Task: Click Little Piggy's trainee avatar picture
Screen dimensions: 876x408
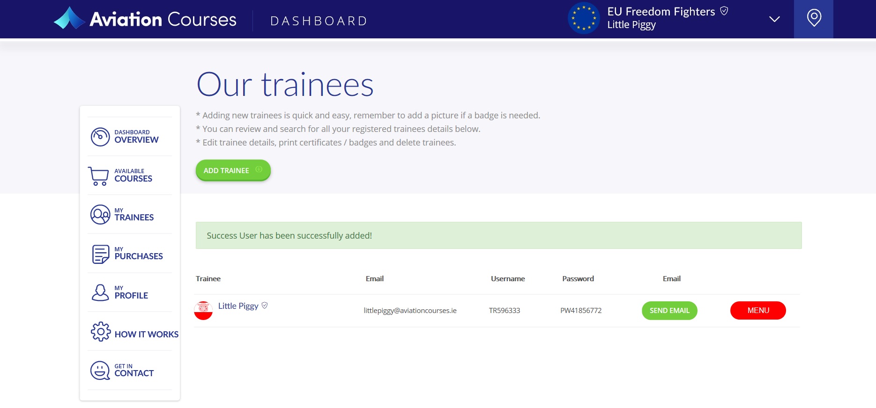Action: coord(203,311)
